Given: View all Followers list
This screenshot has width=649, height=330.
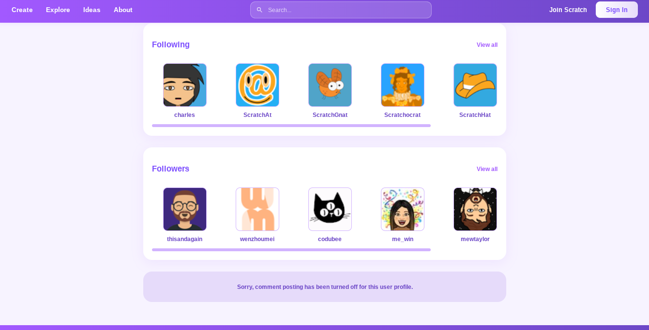Looking at the screenshot, I should (x=487, y=169).
